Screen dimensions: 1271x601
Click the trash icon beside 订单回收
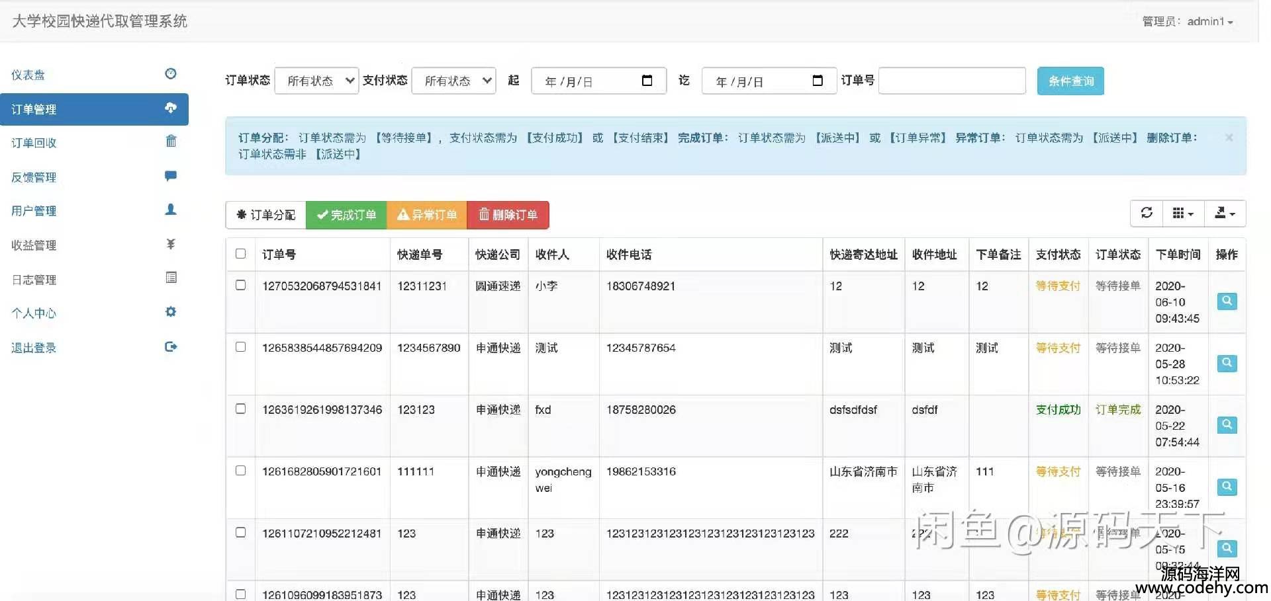[x=171, y=141]
